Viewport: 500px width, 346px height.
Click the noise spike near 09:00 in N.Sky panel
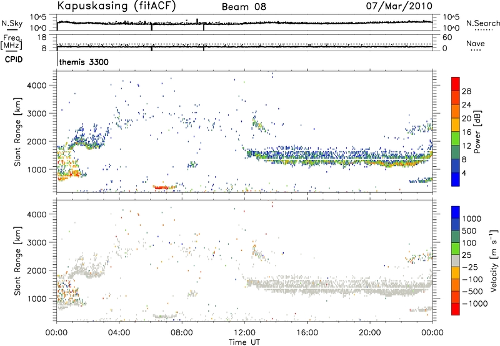pos(197,21)
